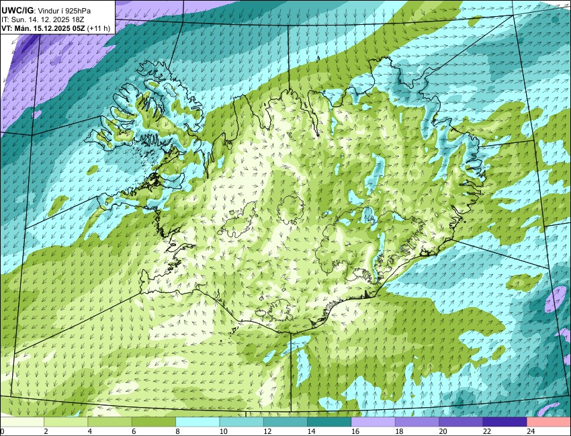The image size is (571, 436).
Task: Click the 8–10 light cyan legend swatch
Action: pyautogui.click(x=197, y=422)
